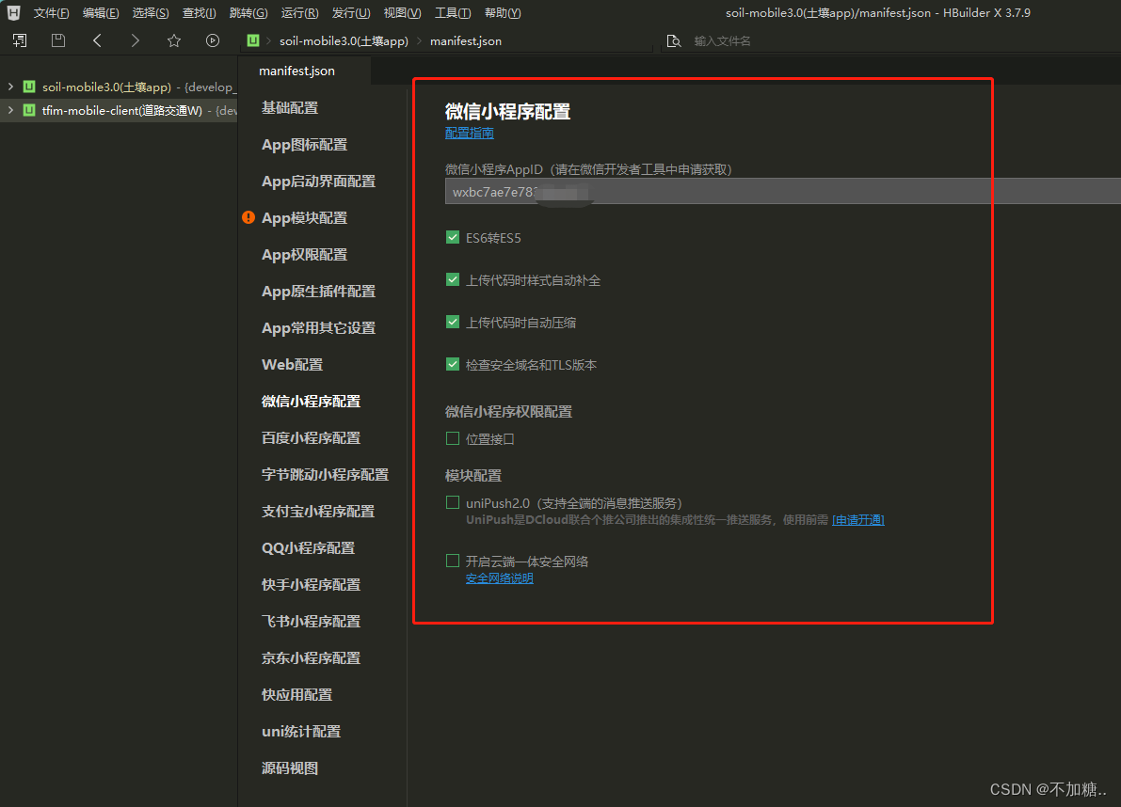Uncheck the ES6转ES5 checkbox
Image resolution: width=1121 pixels, height=807 pixels.
453,238
